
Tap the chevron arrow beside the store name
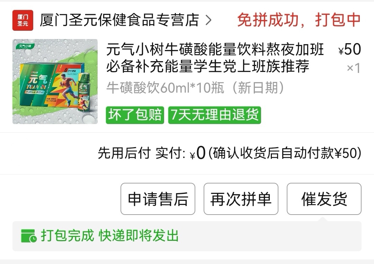tap(208, 20)
